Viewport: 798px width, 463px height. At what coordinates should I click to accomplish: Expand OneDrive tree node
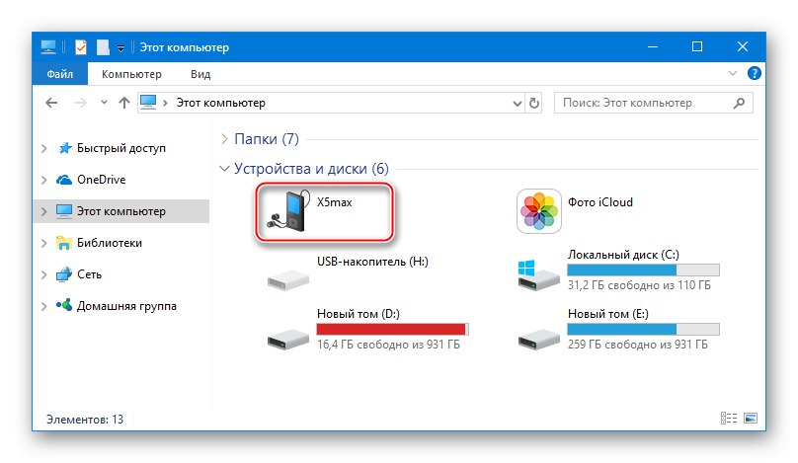click(44, 180)
